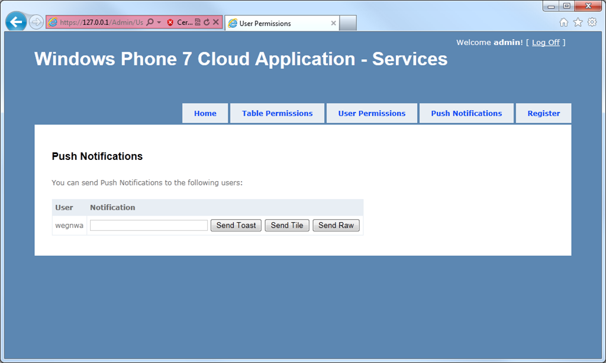Click the search magnifier in the address bar
The image size is (606, 363).
click(x=150, y=22)
